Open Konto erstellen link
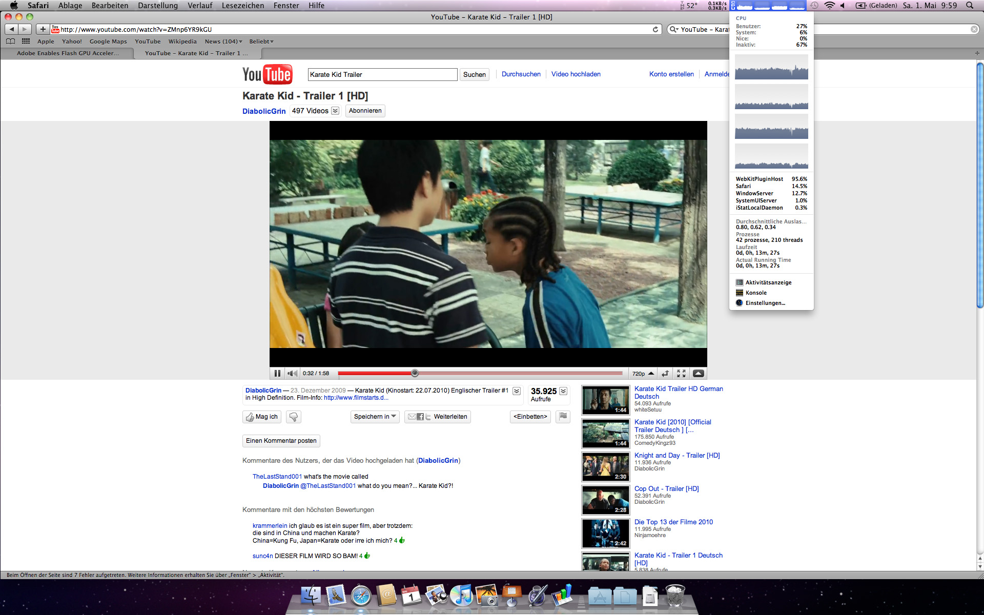This screenshot has height=615, width=984. (671, 74)
